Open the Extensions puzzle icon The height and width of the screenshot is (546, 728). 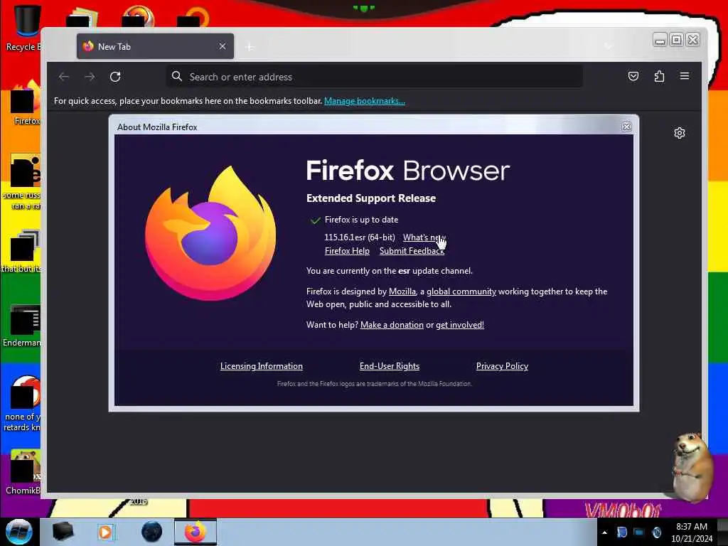(659, 76)
